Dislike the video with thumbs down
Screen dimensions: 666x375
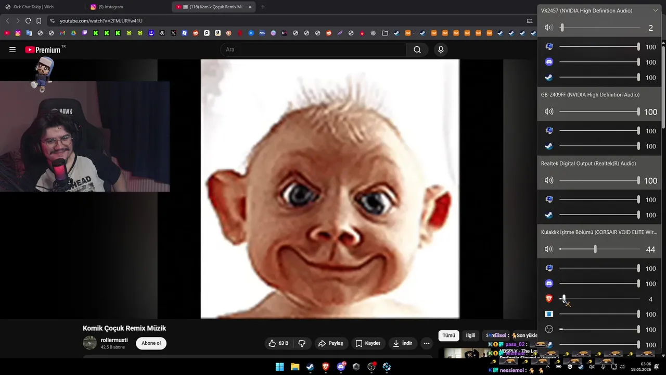pos(302,343)
